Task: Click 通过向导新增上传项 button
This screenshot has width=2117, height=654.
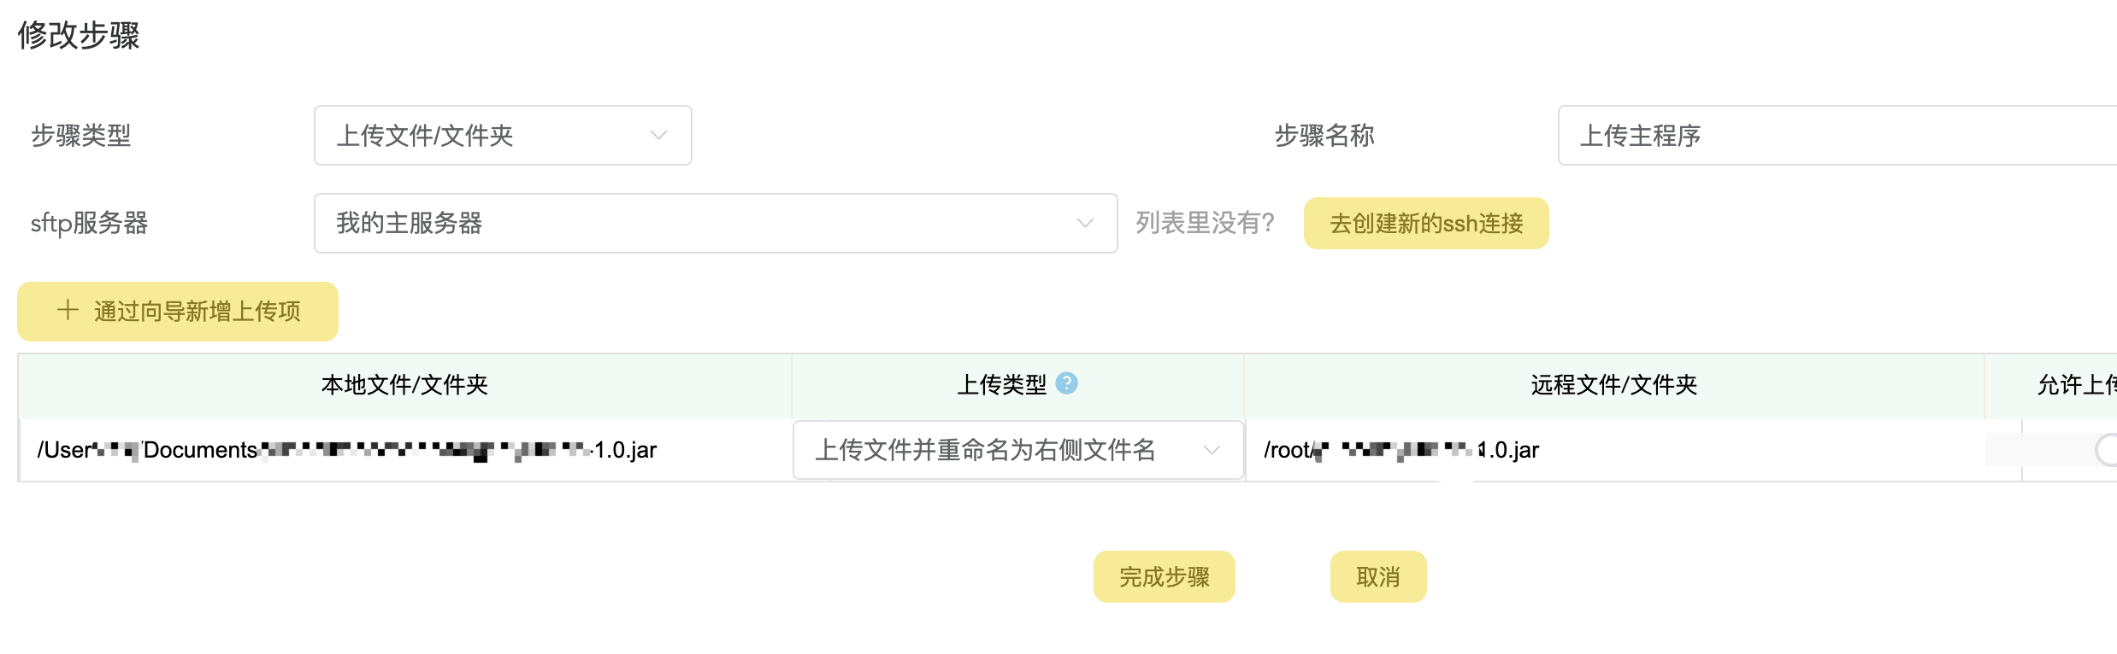Action: (x=178, y=312)
